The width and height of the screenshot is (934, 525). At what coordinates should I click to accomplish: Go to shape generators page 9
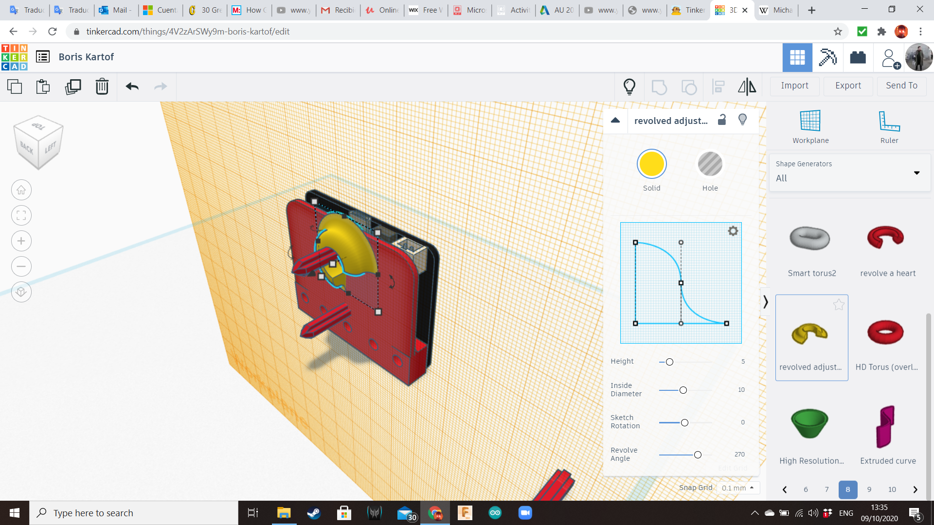(x=869, y=490)
